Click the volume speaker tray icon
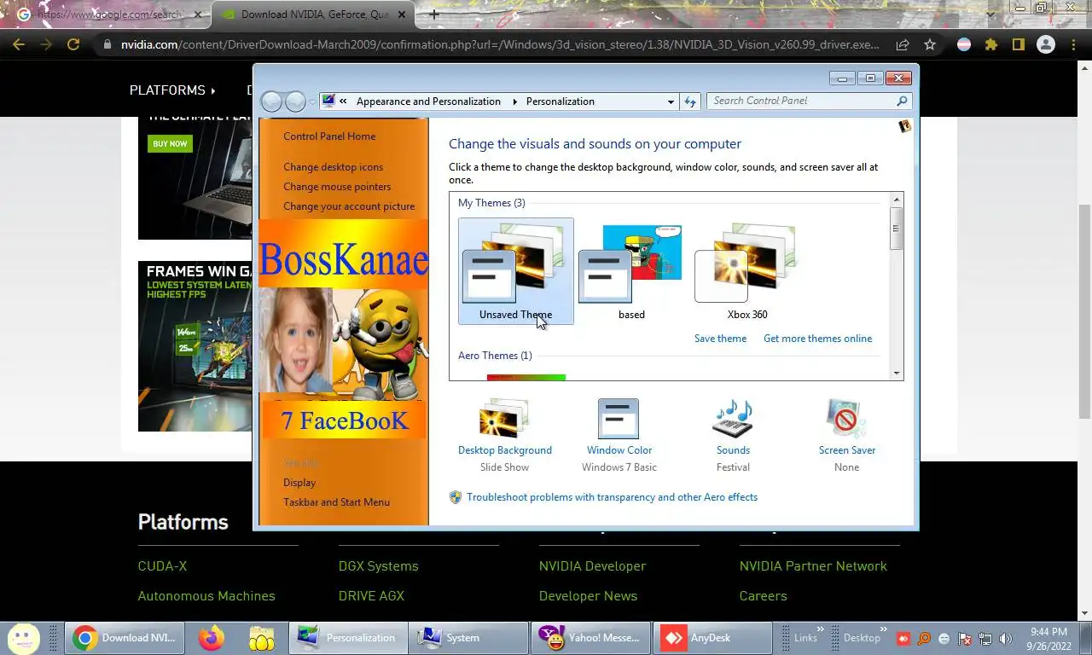The image size is (1092, 655). coord(1006,638)
